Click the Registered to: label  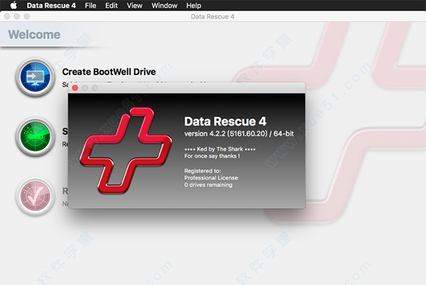pyautogui.click(x=202, y=171)
